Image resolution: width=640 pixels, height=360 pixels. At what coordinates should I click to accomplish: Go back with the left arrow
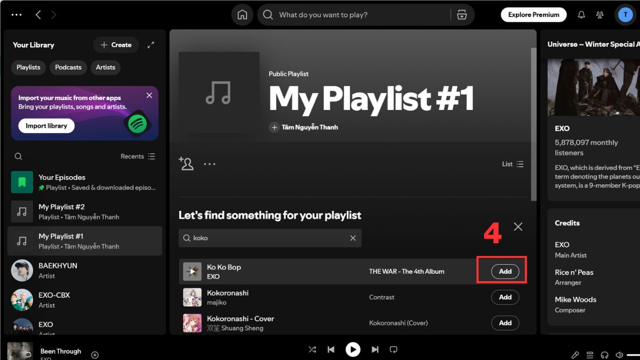click(x=38, y=15)
